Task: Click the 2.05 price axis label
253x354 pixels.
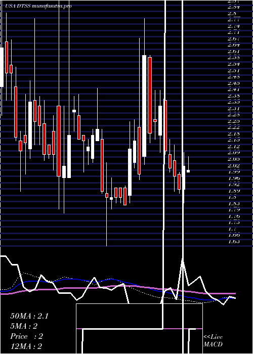Action: tap(234, 159)
